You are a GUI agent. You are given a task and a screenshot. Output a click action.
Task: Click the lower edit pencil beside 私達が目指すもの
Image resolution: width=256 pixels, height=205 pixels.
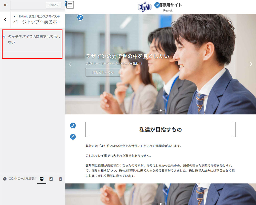coord(73,137)
